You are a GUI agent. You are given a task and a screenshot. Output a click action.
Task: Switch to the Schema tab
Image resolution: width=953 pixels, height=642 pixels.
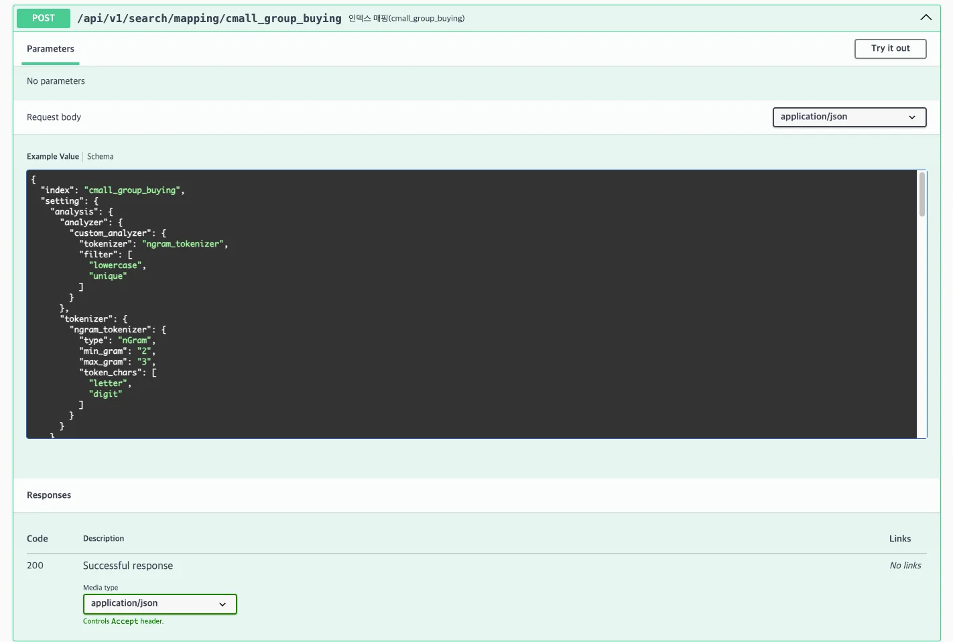(x=100, y=157)
